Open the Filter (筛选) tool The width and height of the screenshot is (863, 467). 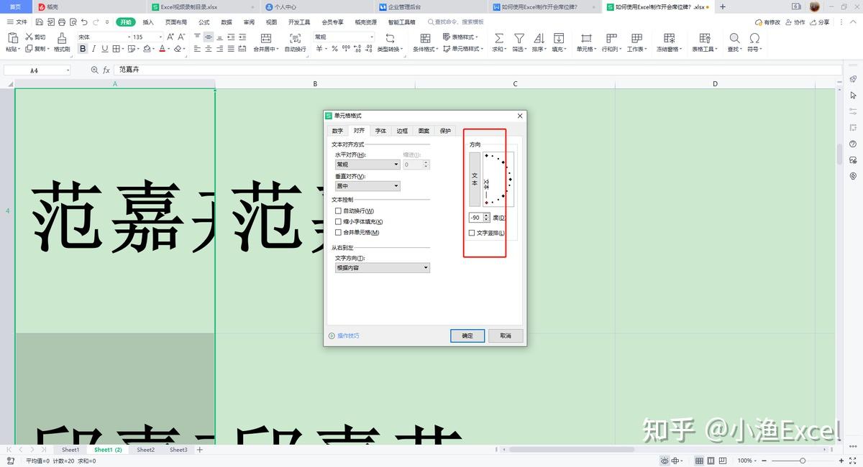(x=518, y=37)
